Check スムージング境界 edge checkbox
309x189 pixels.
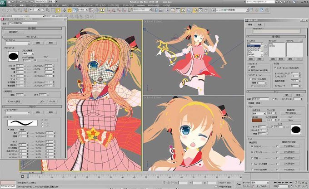(x=252, y=164)
